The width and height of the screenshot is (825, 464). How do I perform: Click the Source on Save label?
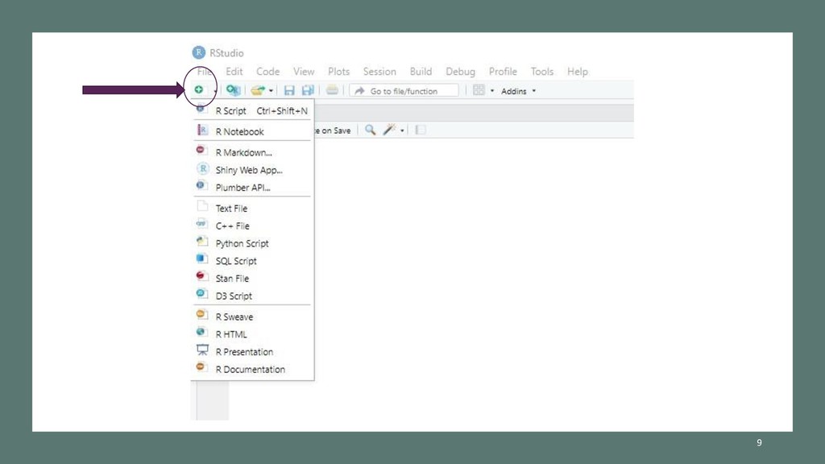click(333, 130)
